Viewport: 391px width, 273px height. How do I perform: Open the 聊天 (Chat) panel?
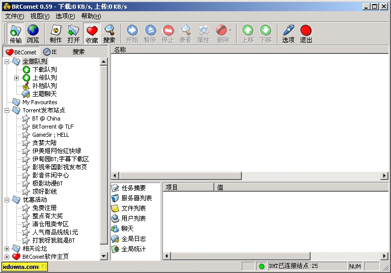coord(127,229)
